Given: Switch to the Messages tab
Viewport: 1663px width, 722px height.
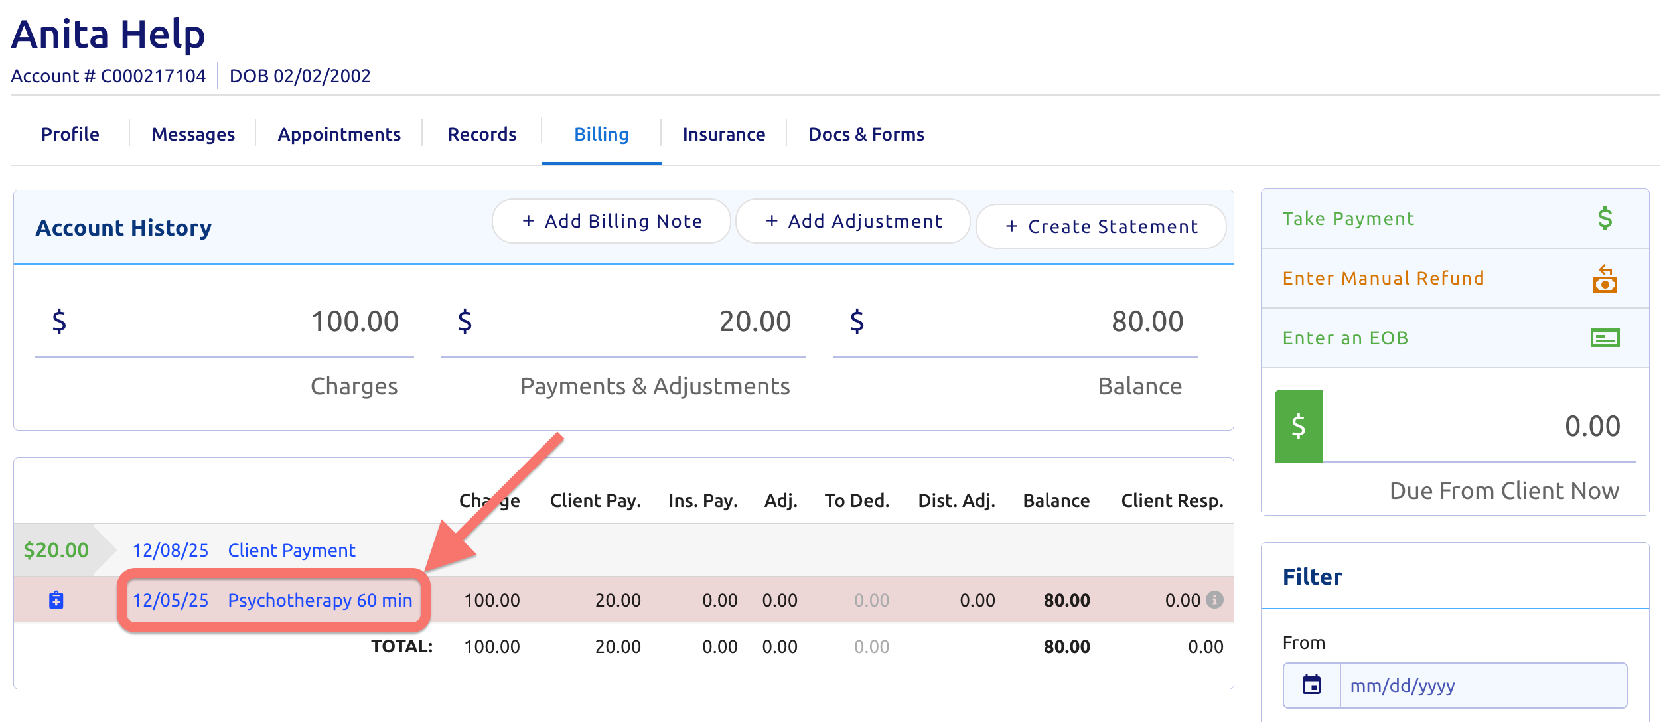Looking at the screenshot, I should 193,135.
